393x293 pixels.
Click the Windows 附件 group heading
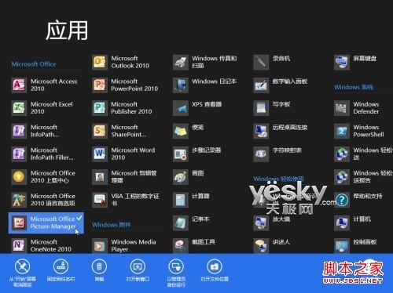click(x=112, y=225)
